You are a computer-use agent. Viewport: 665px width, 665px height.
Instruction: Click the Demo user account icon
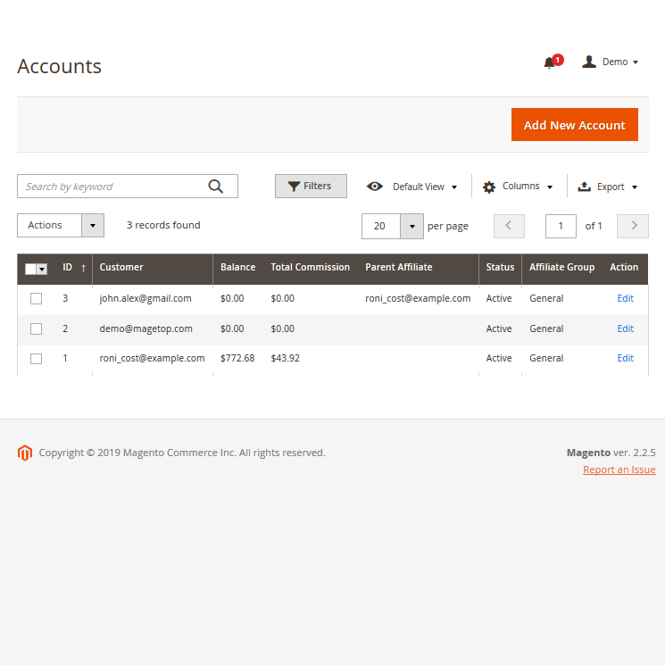click(x=589, y=62)
